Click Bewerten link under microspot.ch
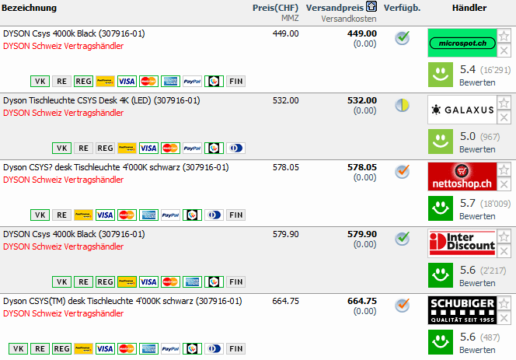Screen dimensions: 516x360 (476, 82)
